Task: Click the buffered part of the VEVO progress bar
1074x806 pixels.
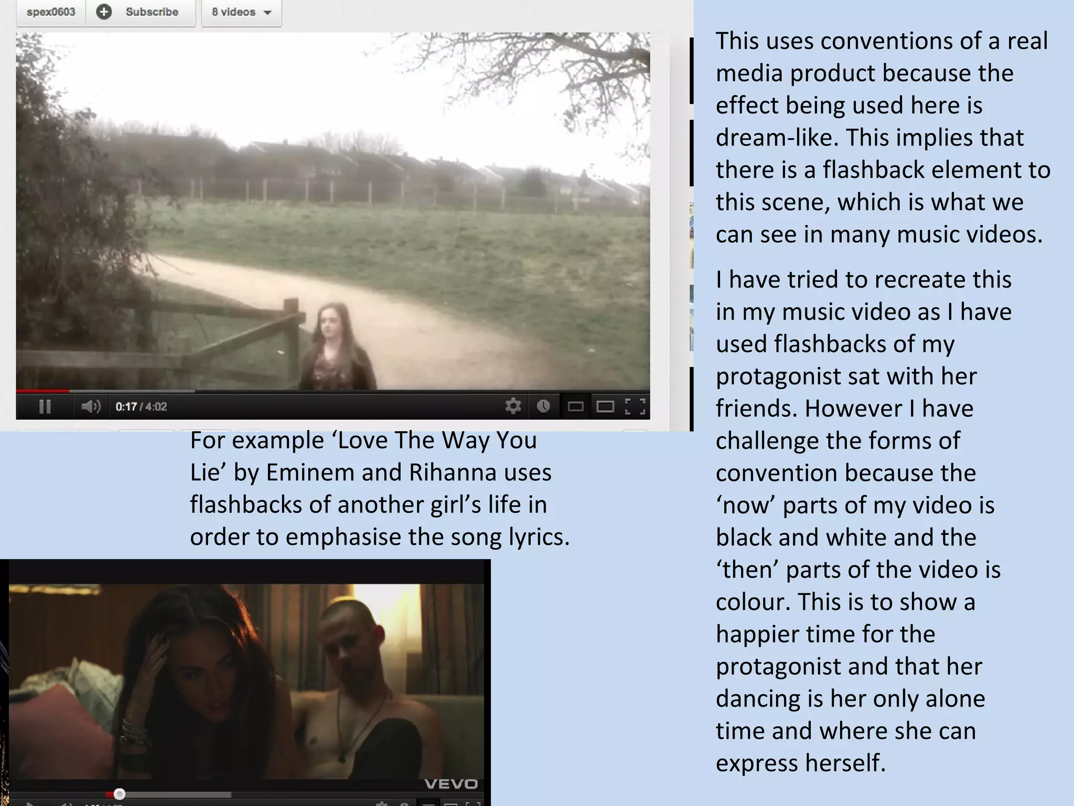Action: 178,794
